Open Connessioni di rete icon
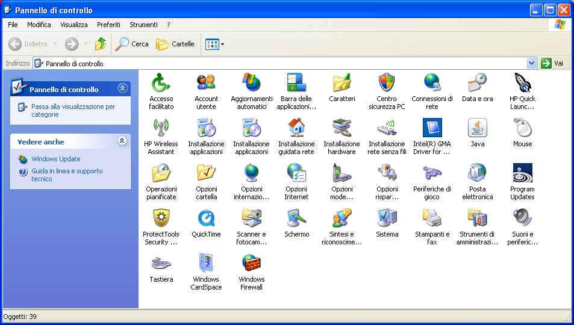This screenshot has height=325, width=574. pyautogui.click(x=432, y=82)
